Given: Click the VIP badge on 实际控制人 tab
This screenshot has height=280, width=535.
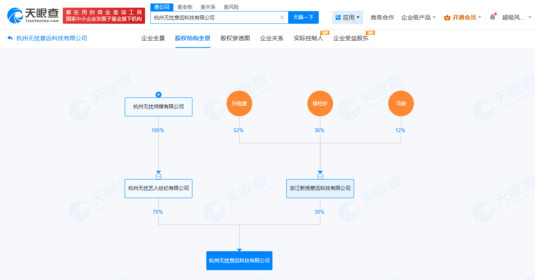Looking at the screenshot, I should pyautogui.click(x=325, y=33).
